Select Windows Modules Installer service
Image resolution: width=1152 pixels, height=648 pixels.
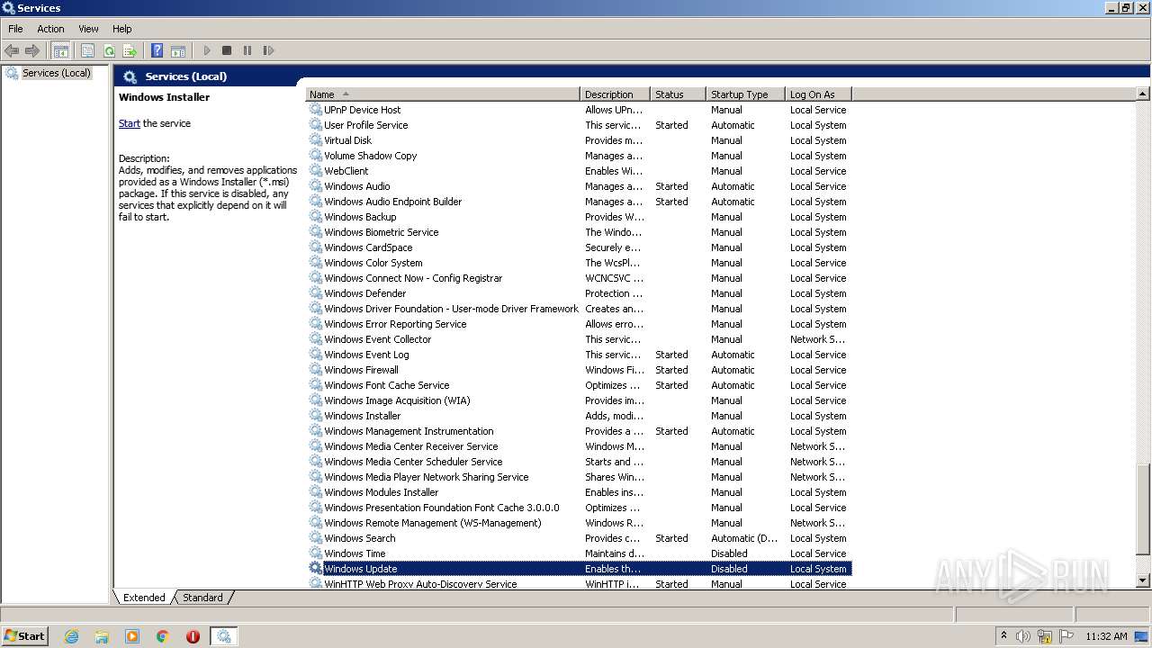(x=579, y=492)
